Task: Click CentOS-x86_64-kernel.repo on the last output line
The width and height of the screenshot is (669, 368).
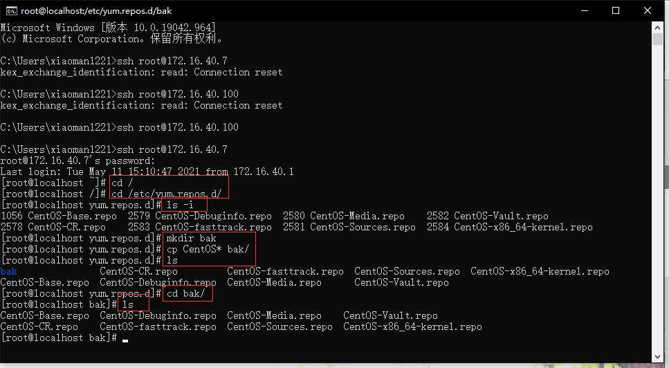Action: [412, 327]
